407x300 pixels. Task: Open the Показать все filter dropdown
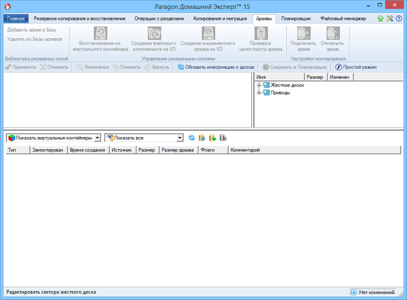click(181, 138)
